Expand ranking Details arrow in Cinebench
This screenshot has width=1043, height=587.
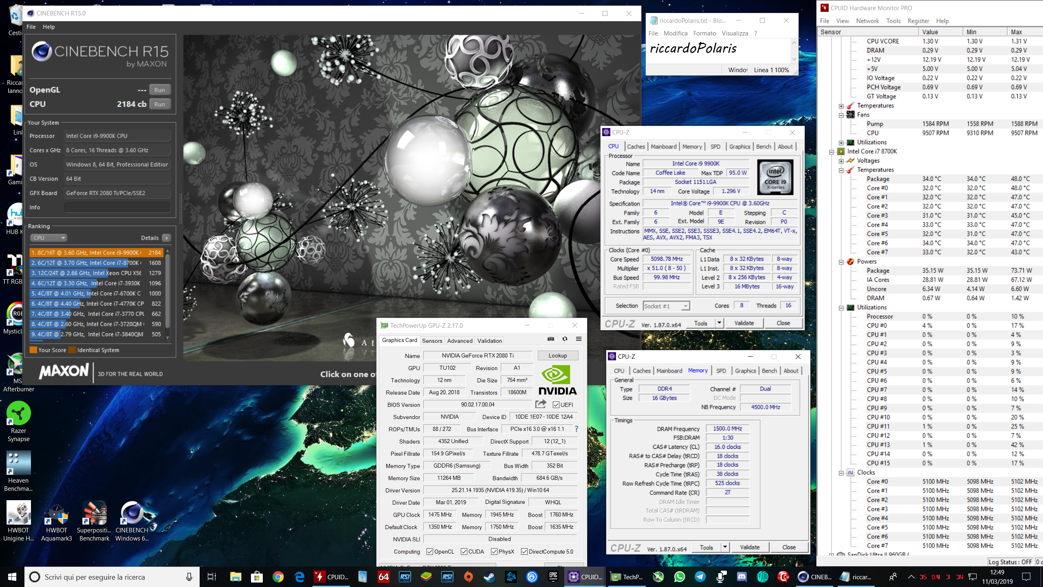point(166,238)
